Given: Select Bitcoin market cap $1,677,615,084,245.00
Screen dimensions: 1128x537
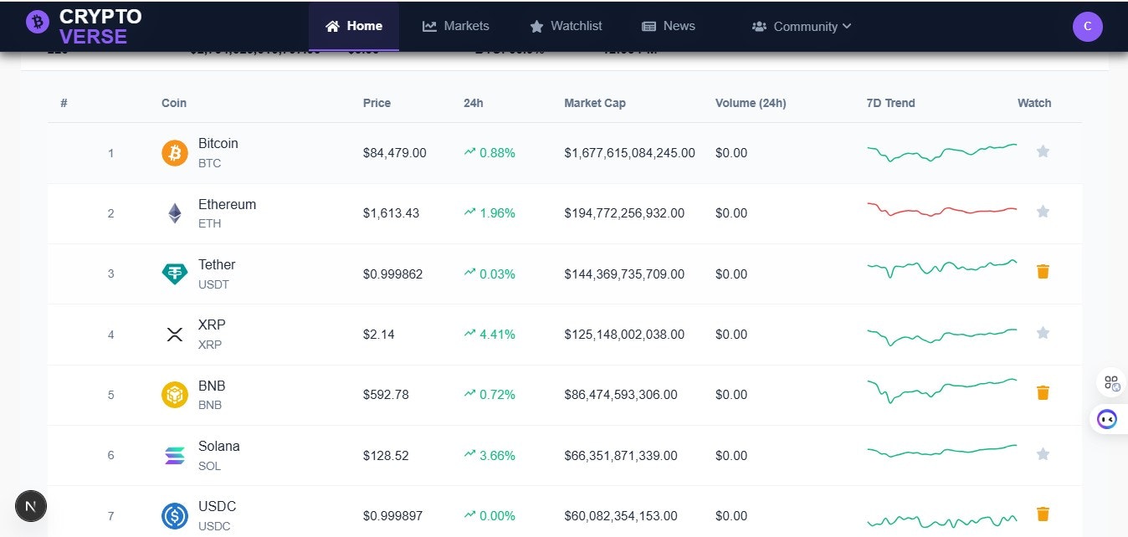Looking at the screenshot, I should click(629, 153).
